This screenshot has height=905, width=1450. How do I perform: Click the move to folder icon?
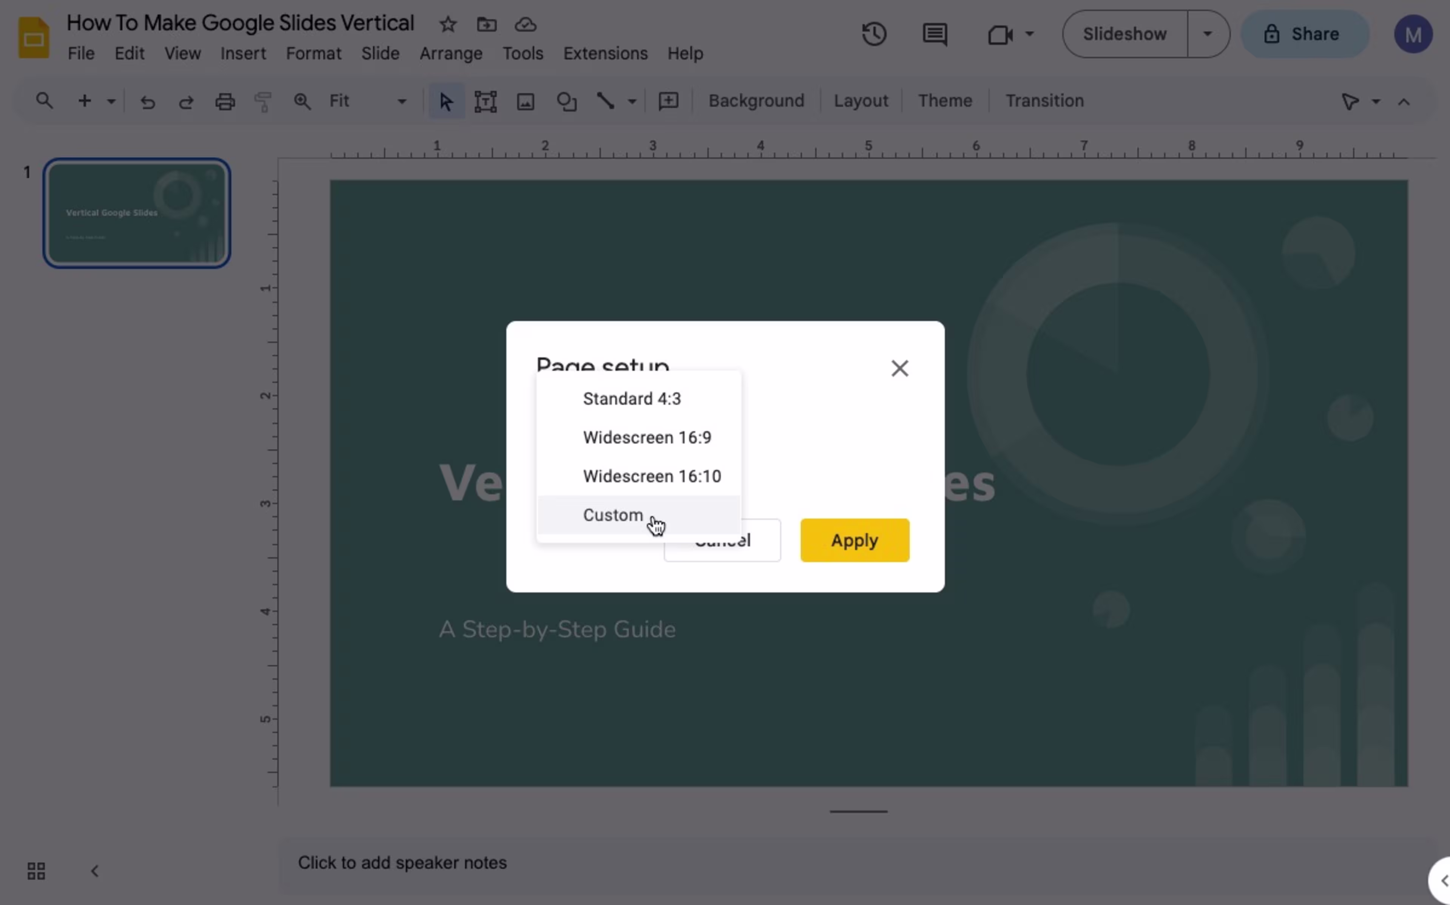pos(486,25)
